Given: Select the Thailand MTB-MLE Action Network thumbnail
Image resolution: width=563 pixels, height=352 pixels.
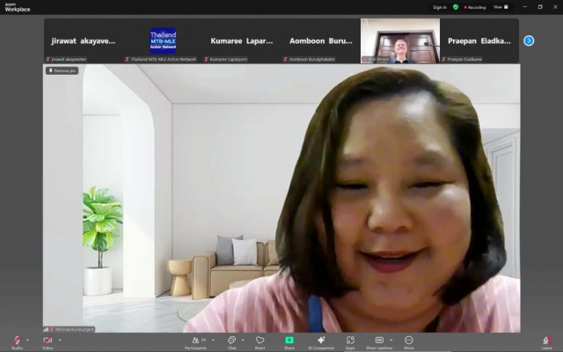Looking at the screenshot, I should coord(163,40).
